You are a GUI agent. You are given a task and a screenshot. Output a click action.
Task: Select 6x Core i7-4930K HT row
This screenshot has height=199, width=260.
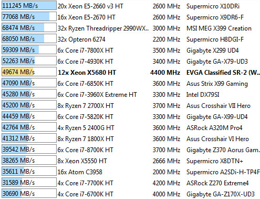(85, 62)
